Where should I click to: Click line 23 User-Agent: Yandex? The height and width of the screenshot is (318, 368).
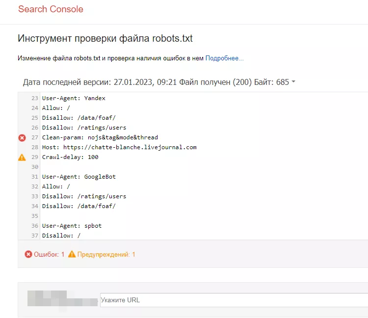pos(74,98)
